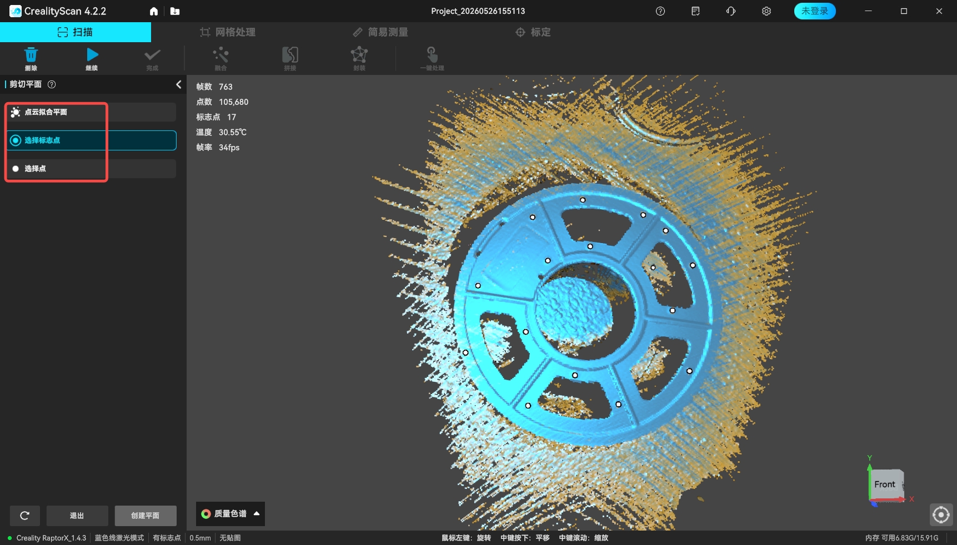Select the 封装 meshing tool

tap(359, 59)
